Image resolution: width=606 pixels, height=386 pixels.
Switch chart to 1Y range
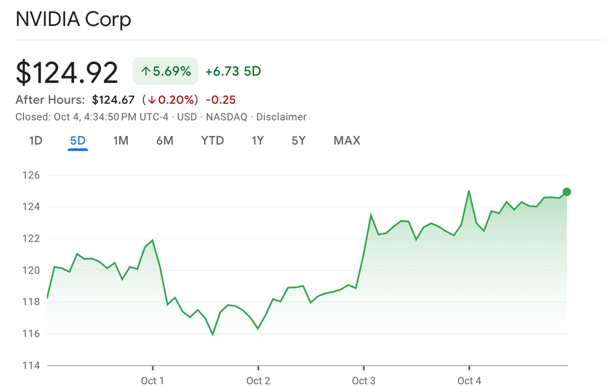click(257, 141)
